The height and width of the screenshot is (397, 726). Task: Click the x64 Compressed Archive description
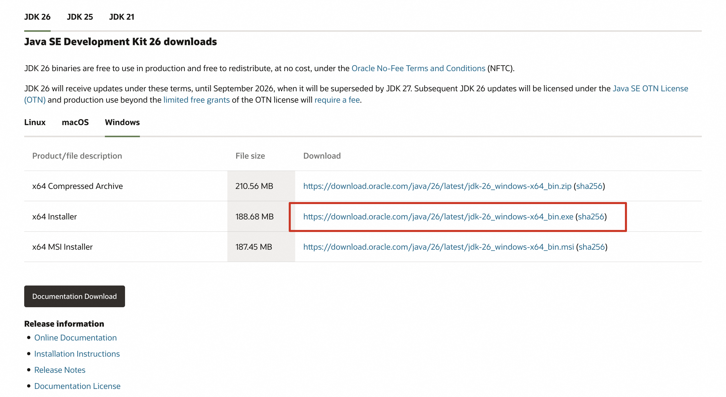click(x=77, y=186)
